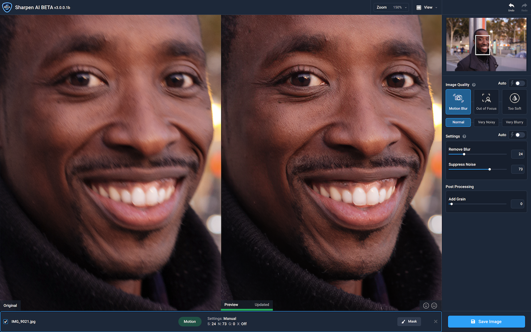Screen dimensions: 531x332
Task: Click the navigator thumbnail preview
Action: [486, 45]
